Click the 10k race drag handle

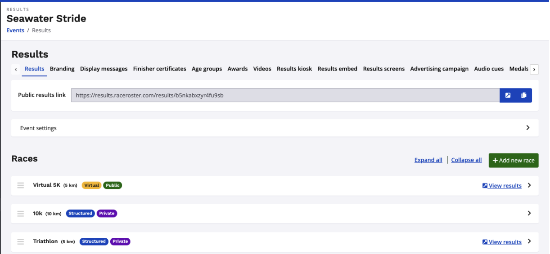[x=21, y=214]
